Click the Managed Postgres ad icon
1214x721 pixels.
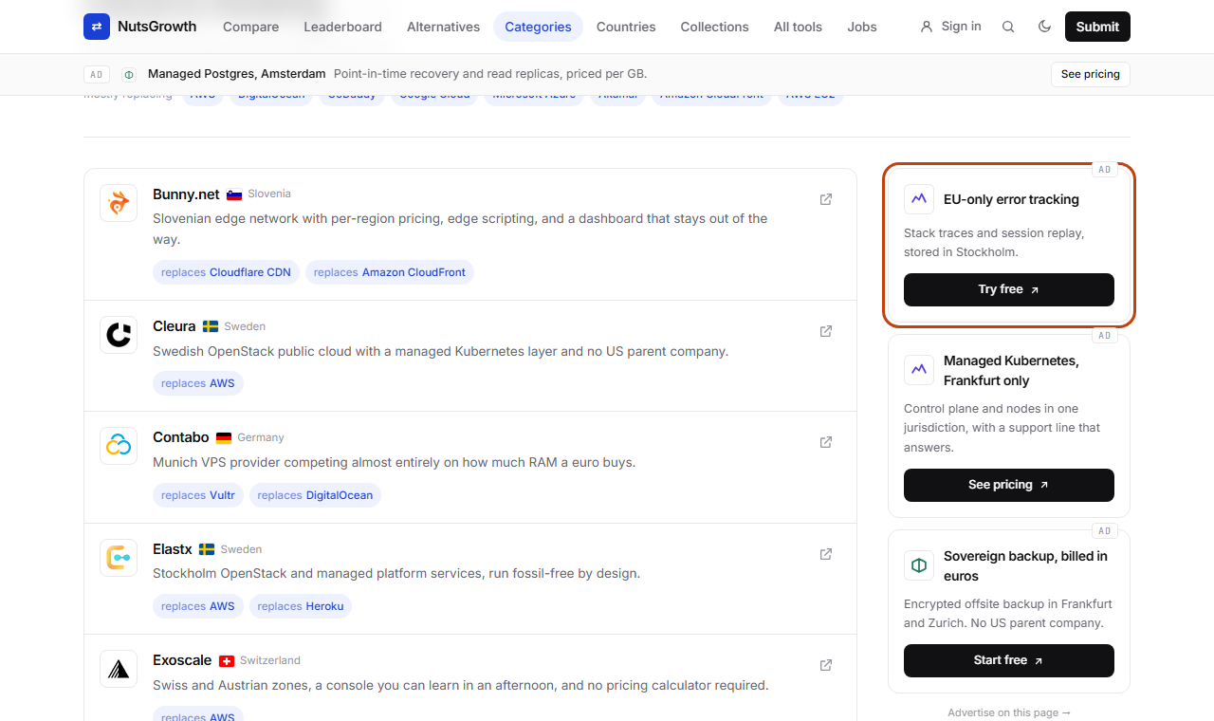(129, 74)
